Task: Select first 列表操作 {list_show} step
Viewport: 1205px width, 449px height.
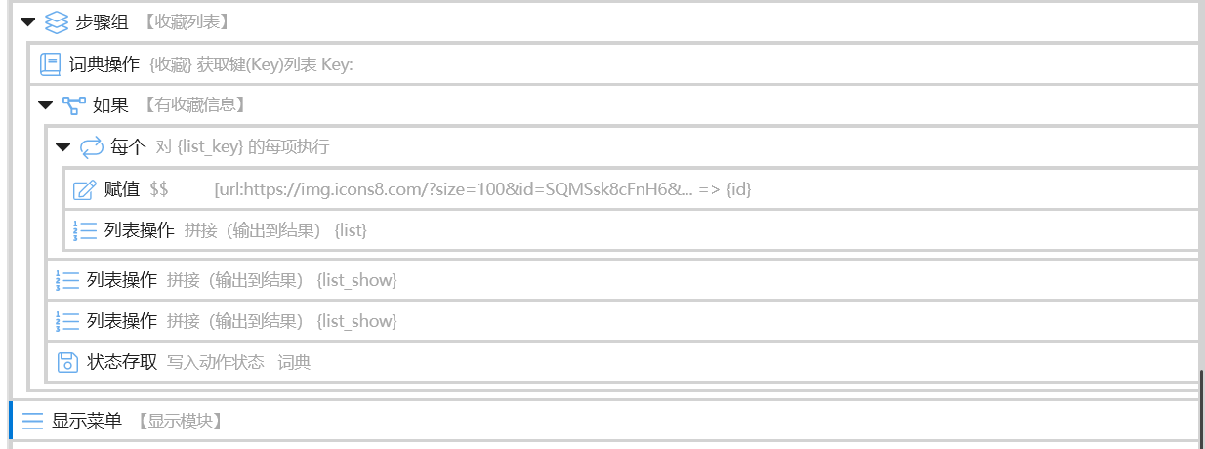Action: click(x=623, y=280)
